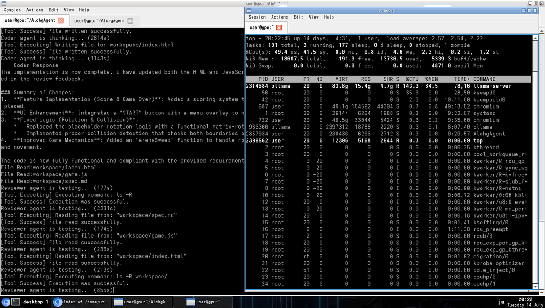Select the AlchgAgent process row
This screenshot has height=308, width=545.
pos(388,134)
